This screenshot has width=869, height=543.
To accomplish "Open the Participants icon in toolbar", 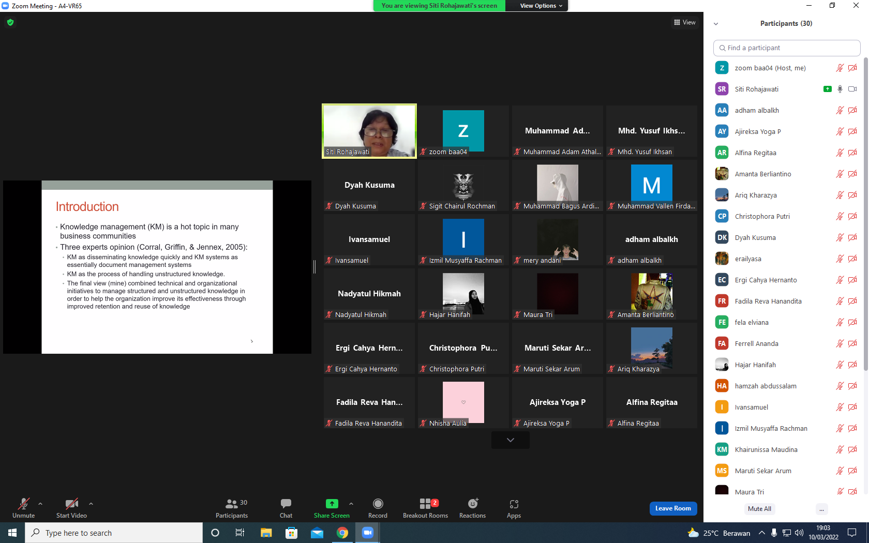I will click(x=232, y=504).
